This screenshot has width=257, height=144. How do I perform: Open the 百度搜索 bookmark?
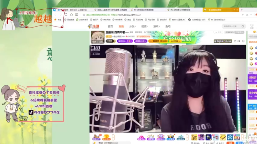(x=69, y=20)
